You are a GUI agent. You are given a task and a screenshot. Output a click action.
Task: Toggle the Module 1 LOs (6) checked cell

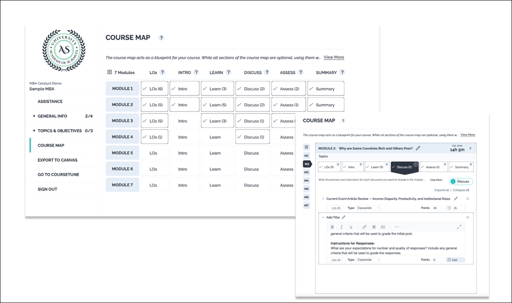tap(154, 89)
